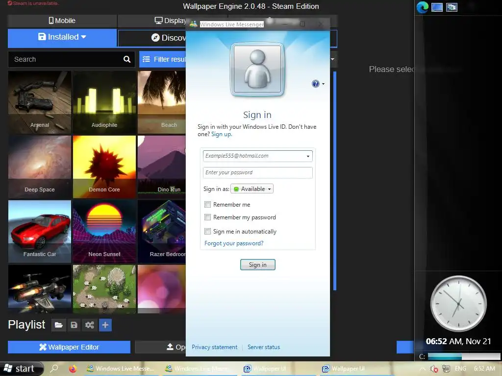
Task: Select the Fantastic Car wallpaper
Action: tap(40, 232)
